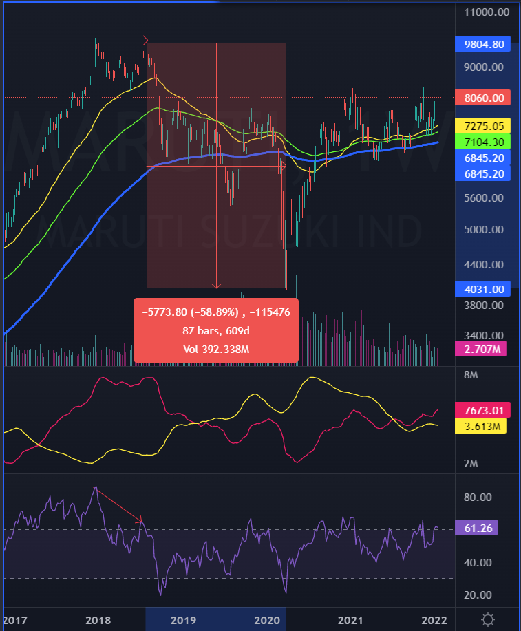Click the 2.707M volume label
This screenshot has height=631, width=521.
point(480,349)
